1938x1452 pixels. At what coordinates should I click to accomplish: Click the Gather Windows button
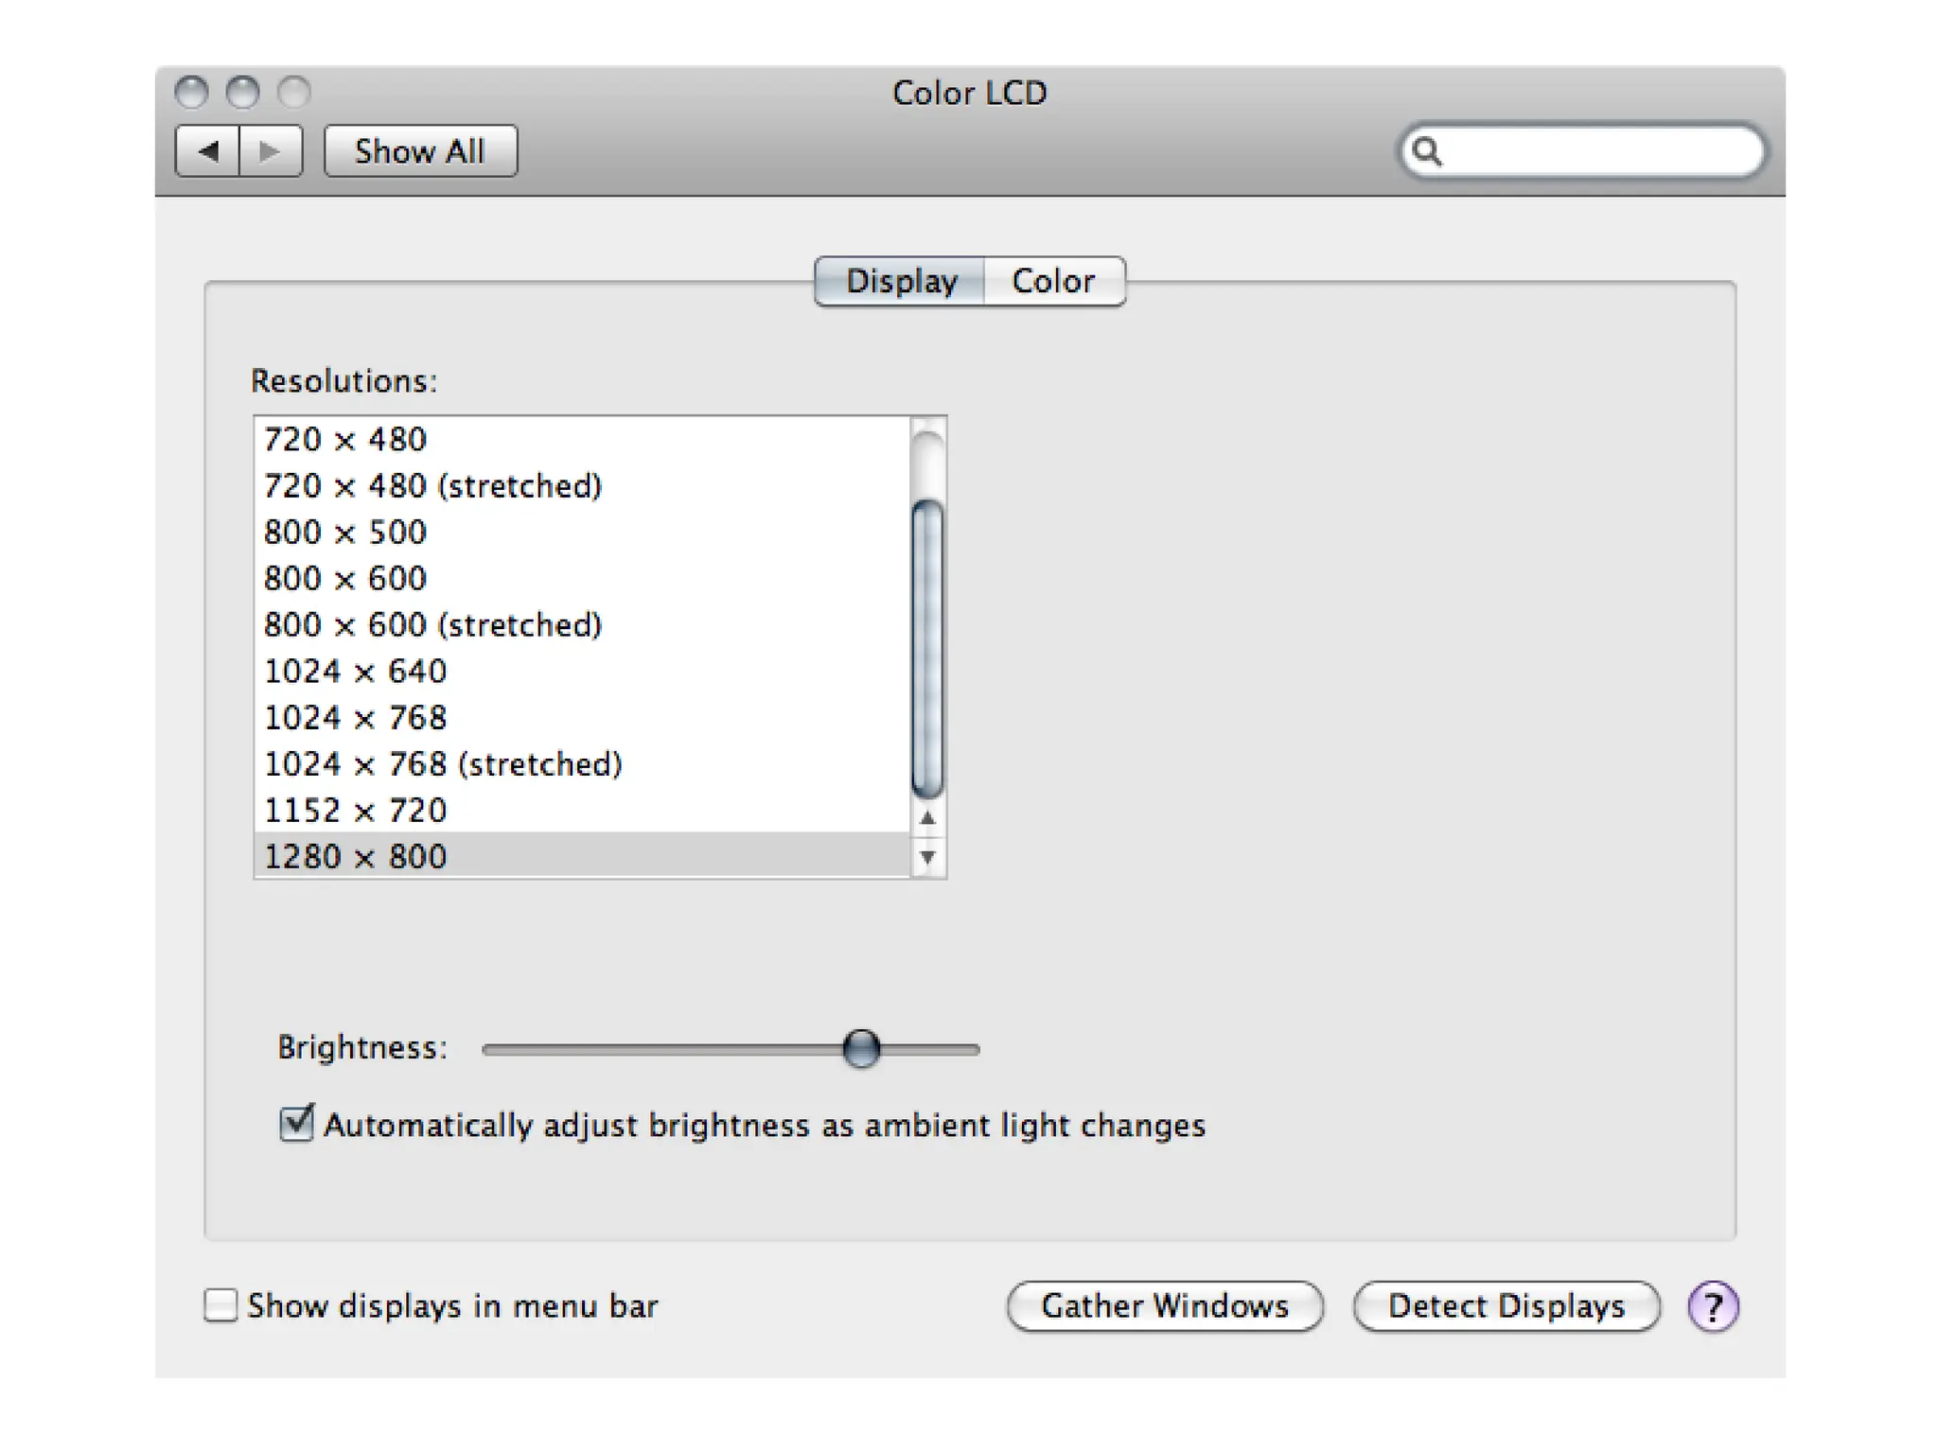click(1165, 1306)
